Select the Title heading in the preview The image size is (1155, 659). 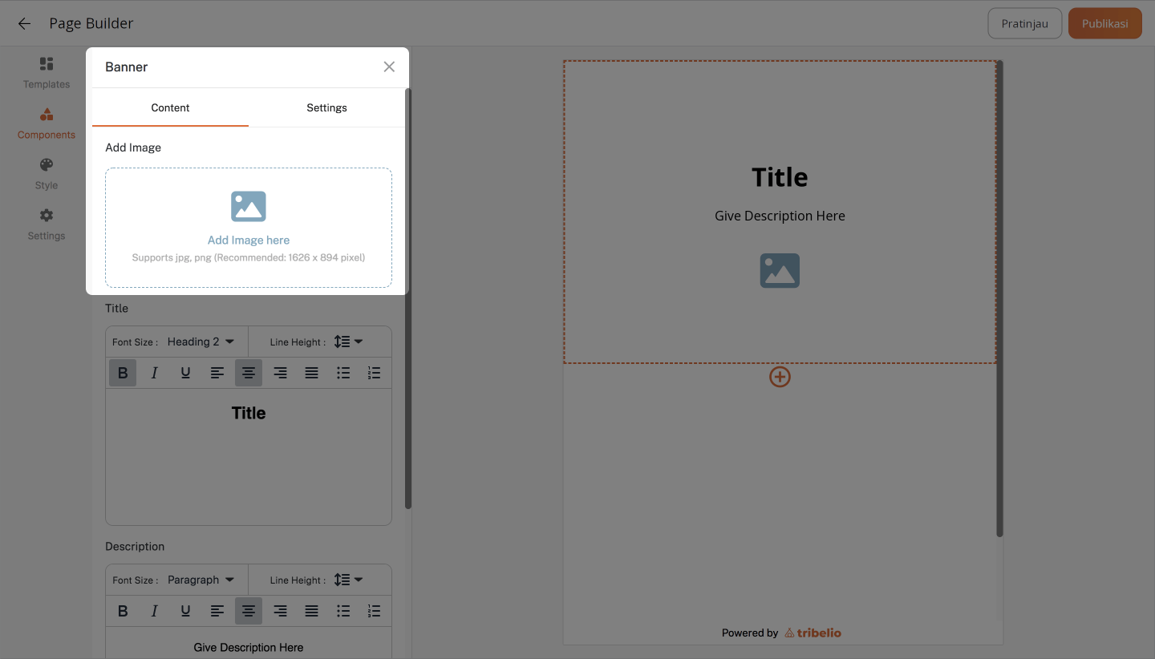click(x=780, y=177)
